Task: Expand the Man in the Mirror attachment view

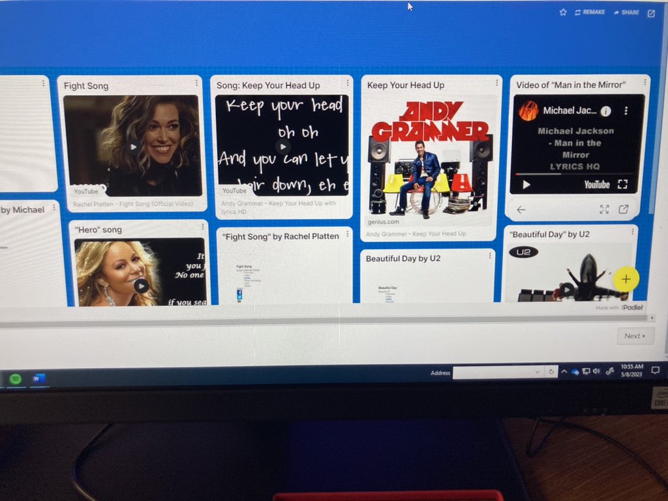Action: pyautogui.click(x=604, y=209)
